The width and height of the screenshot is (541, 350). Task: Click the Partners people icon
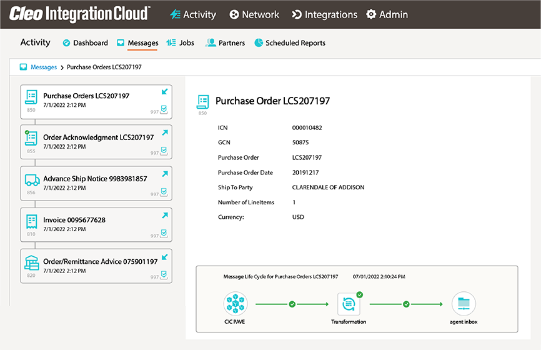(210, 42)
